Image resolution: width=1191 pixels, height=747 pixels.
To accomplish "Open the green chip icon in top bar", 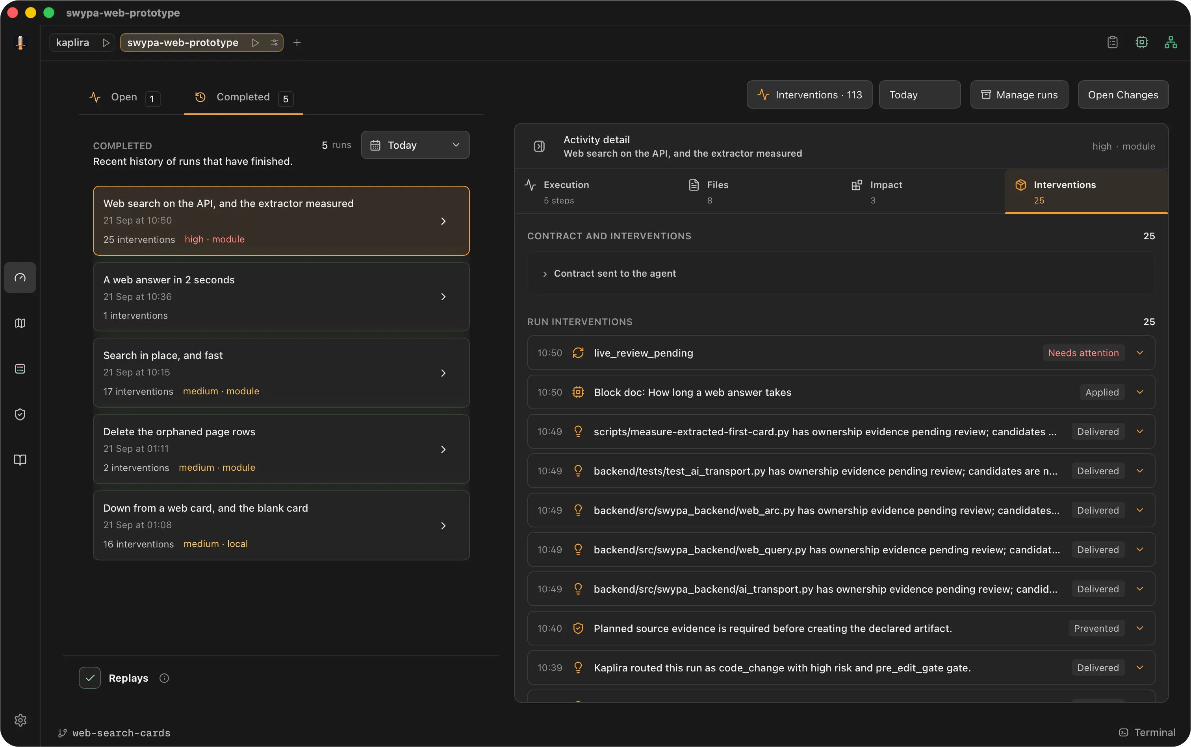I will coord(1141,43).
